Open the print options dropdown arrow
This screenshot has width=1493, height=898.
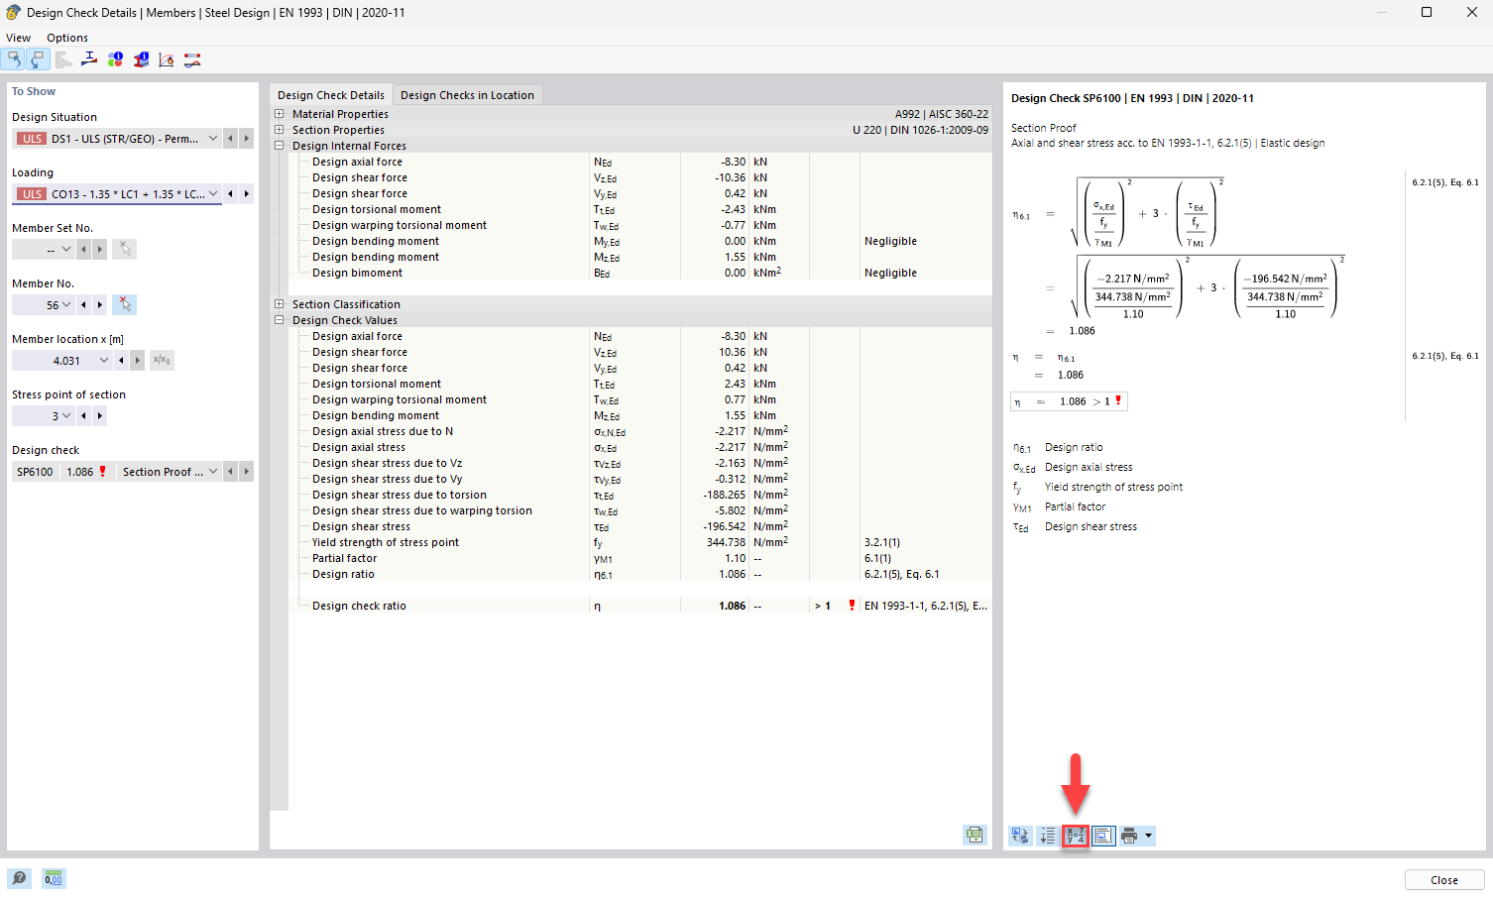pos(1149,836)
